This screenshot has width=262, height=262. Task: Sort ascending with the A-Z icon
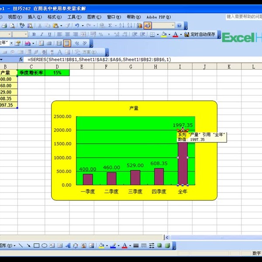click(121, 26)
